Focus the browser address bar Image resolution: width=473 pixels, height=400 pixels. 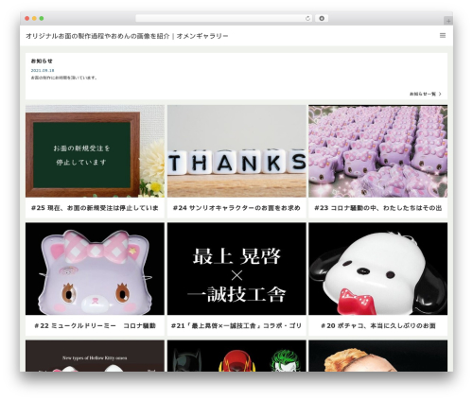click(x=224, y=19)
